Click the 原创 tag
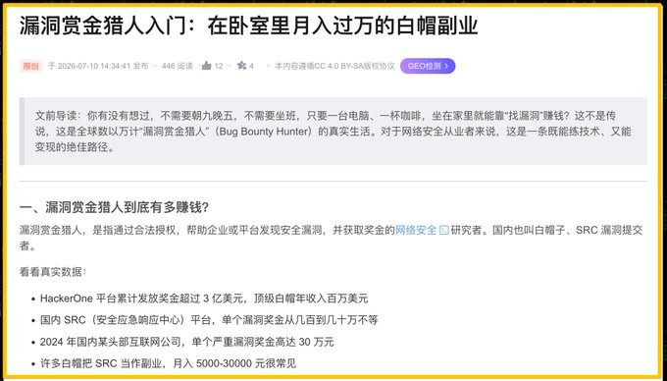Screen dimensions: 667x381 (31, 66)
